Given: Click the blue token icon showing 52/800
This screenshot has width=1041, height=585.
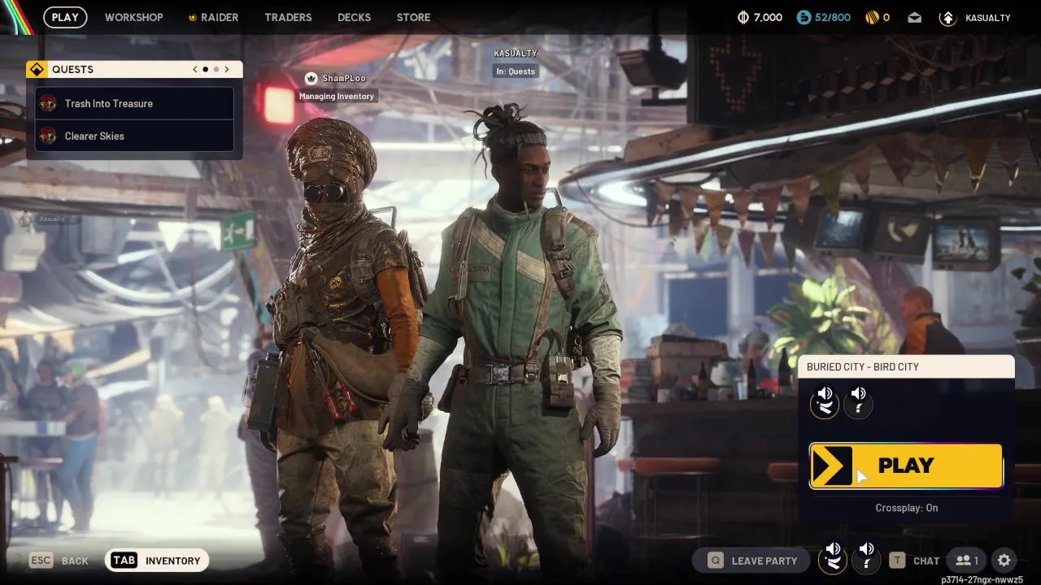Looking at the screenshot, I should pyautogui.click(x=804, y=17).
